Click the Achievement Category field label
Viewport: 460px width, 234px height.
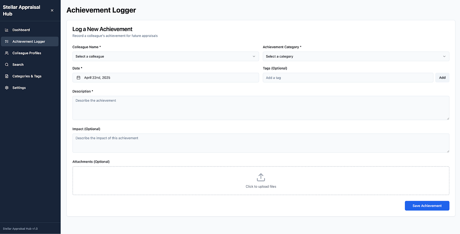(282, 47)
